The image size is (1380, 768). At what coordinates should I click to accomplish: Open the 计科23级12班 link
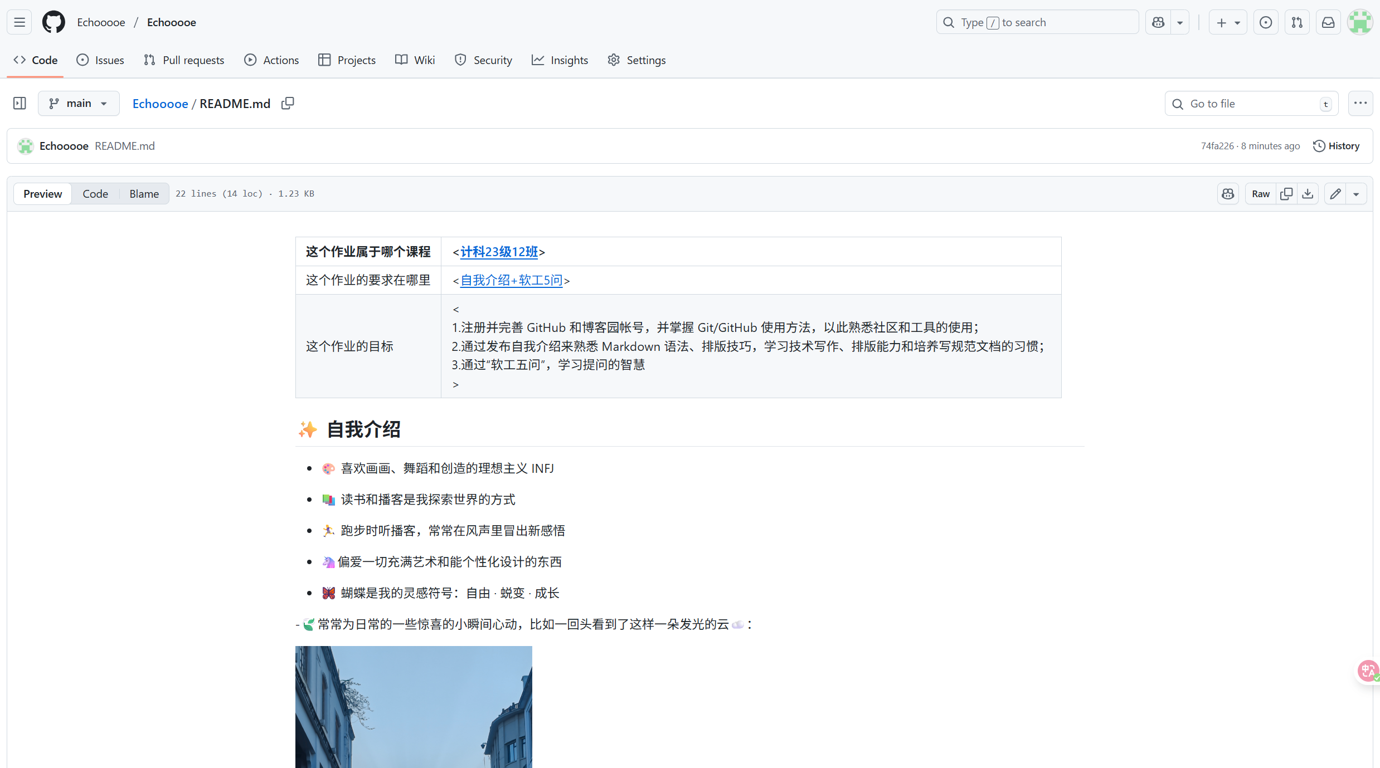[x=499, y=252]
